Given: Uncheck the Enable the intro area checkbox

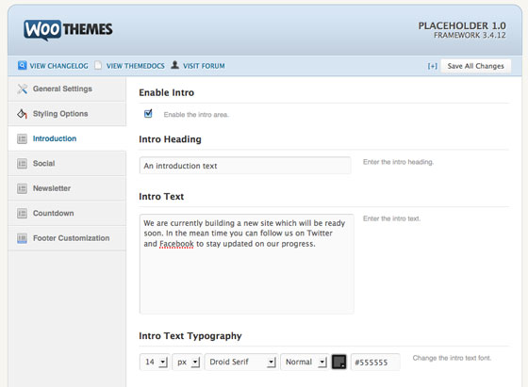Looking at the screenshot, I should [148, 114].
